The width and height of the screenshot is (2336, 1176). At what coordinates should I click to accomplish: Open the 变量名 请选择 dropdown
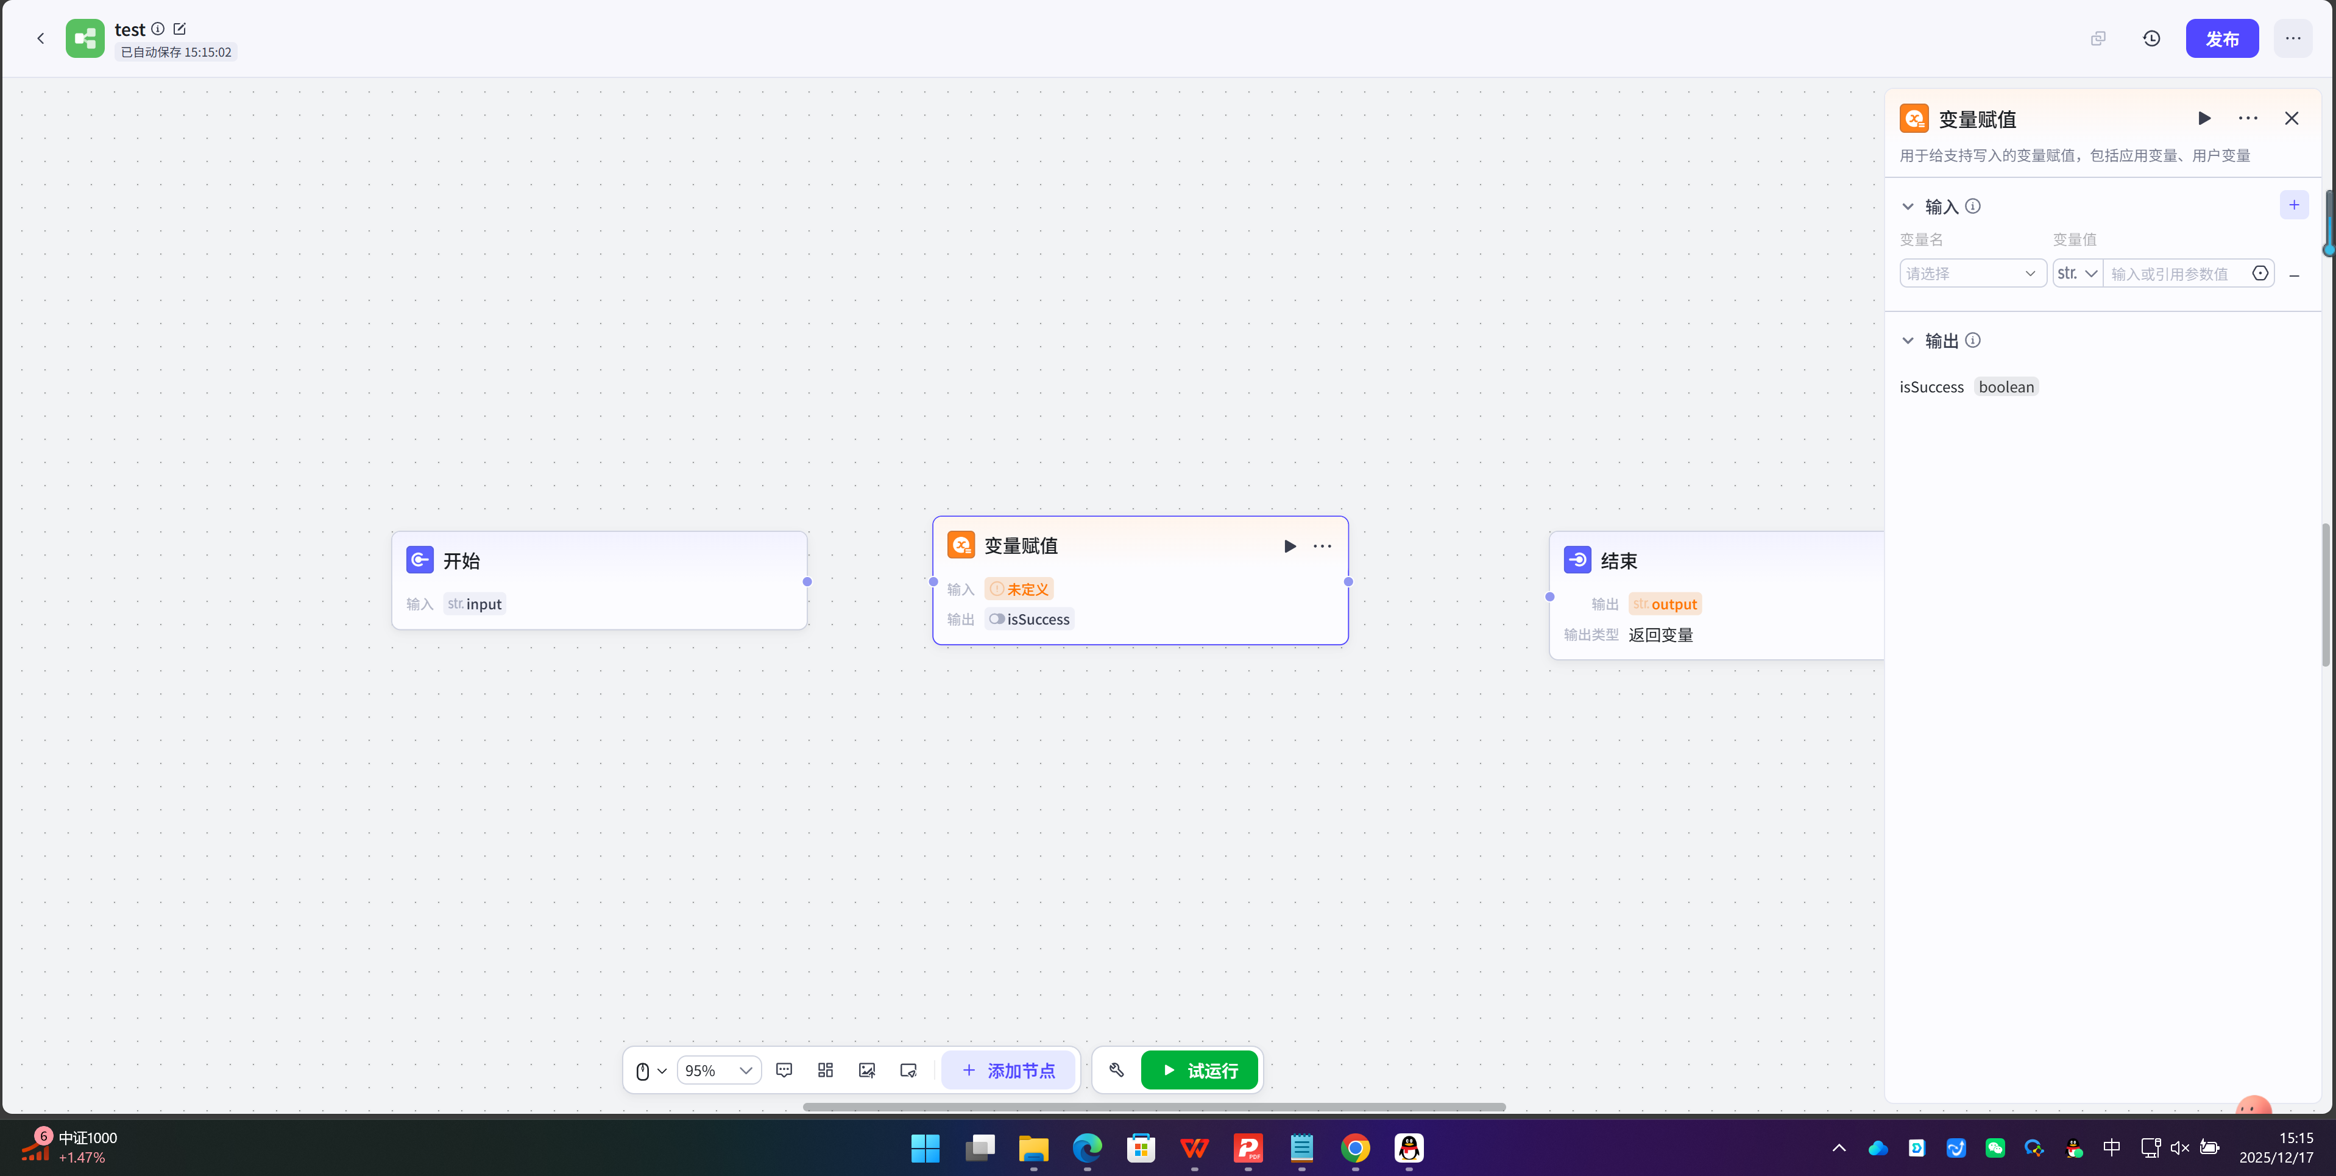pyautogui.click(x=1972, y=273)
